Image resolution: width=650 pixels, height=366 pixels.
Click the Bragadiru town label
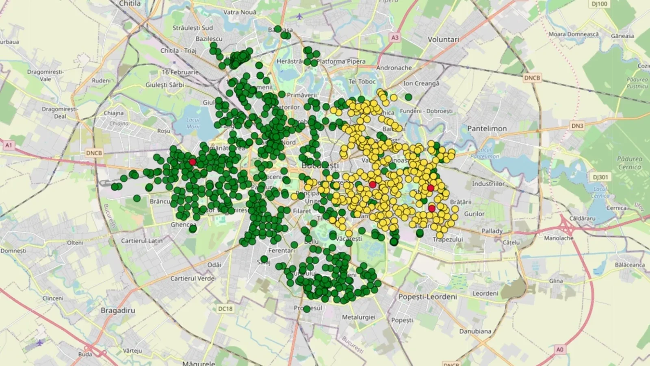(119, 310)
